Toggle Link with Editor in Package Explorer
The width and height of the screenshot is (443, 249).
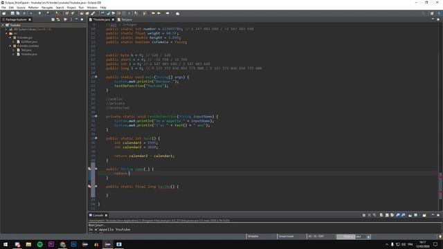pyautogui.click(x=58, y=19)
